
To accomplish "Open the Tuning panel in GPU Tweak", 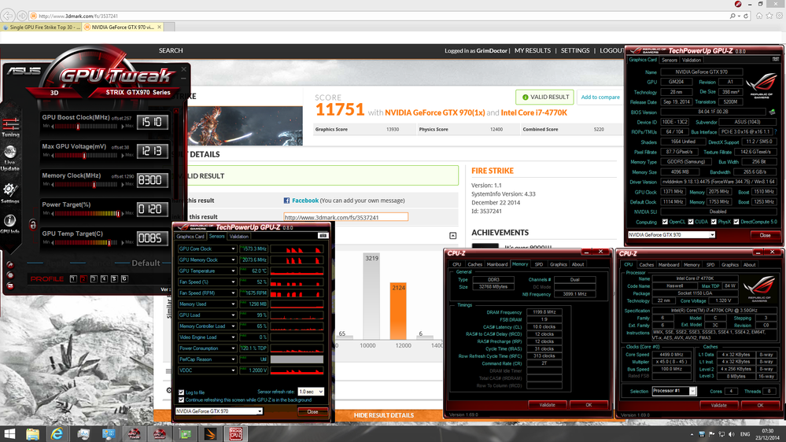I will coord(10,127).
